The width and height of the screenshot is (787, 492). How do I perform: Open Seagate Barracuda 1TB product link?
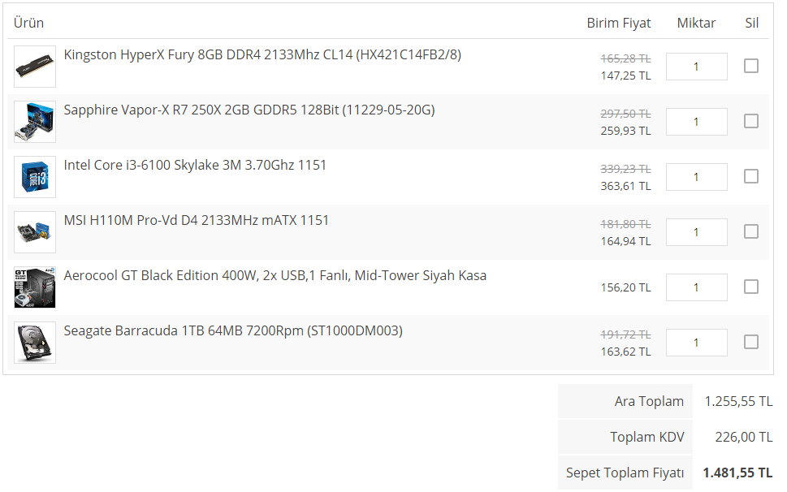coord(233,331)
